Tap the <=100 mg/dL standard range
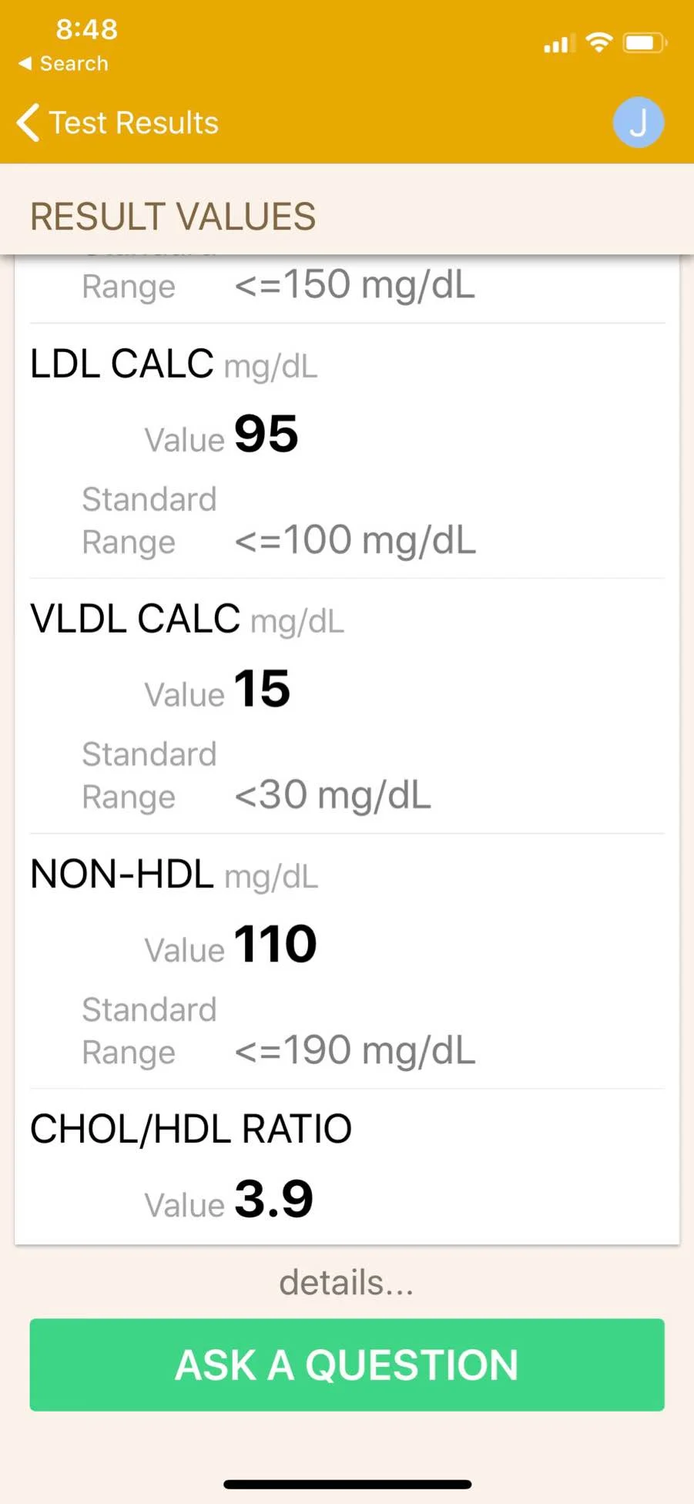Screen dimensions: 694x1504 pos(355,540)
